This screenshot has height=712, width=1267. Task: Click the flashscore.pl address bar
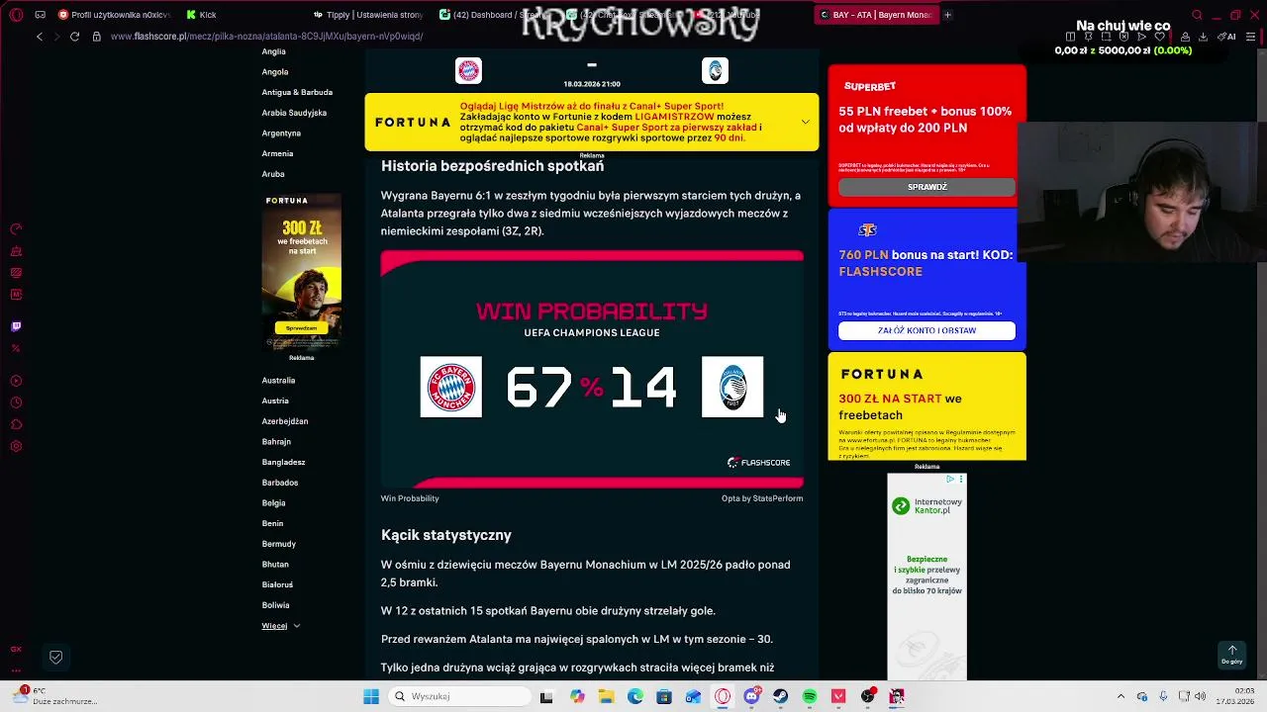tap(267, 37)
